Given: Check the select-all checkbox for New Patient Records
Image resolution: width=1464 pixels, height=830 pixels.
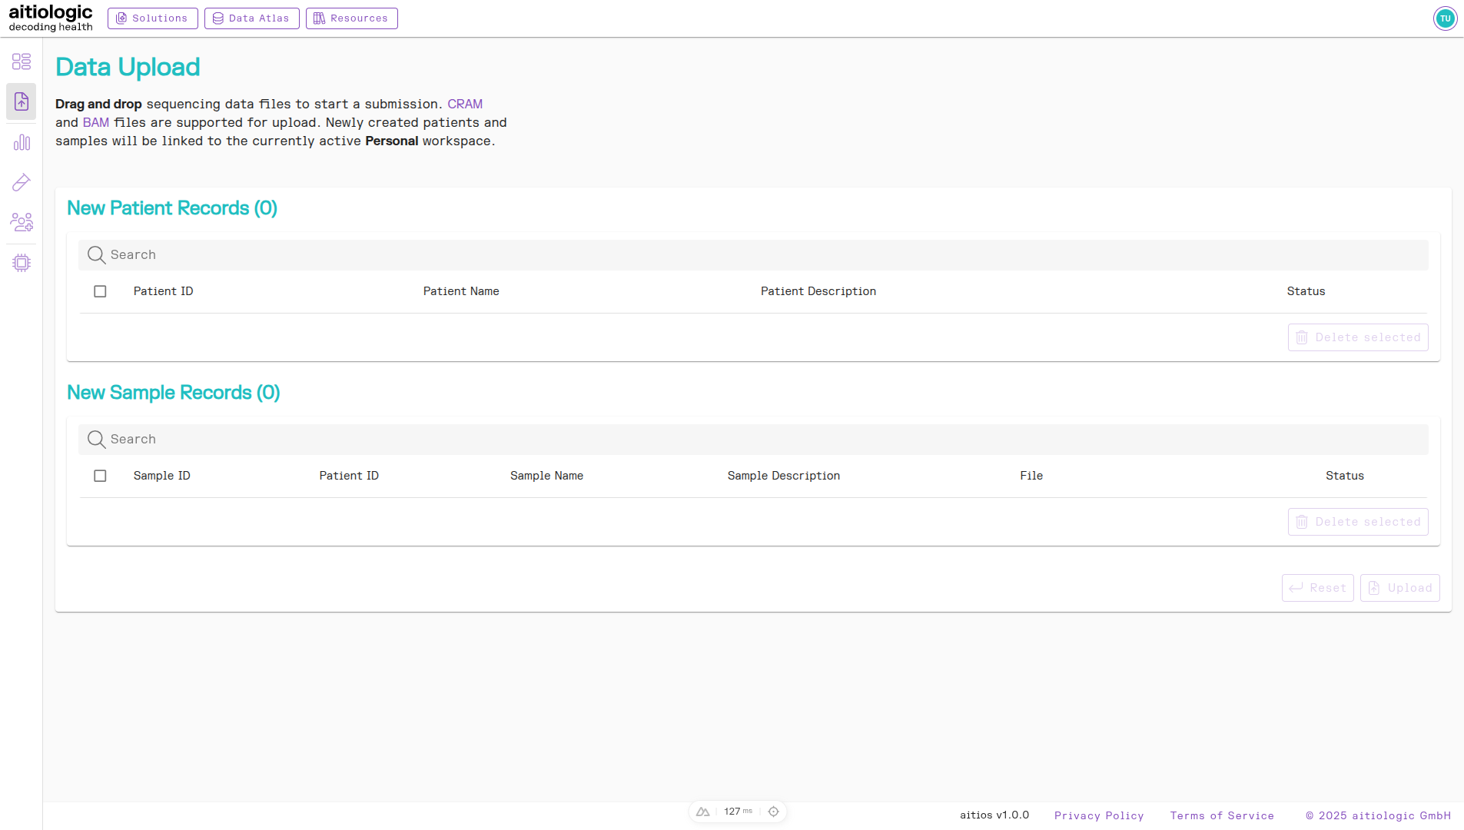Looking at the screenshot, I should [100, 291].
